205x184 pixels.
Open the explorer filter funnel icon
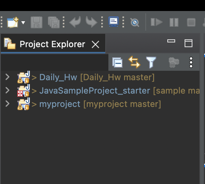pyautogui.click(x=151, y=62)
